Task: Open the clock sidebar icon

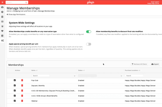Action: (2, 12)
